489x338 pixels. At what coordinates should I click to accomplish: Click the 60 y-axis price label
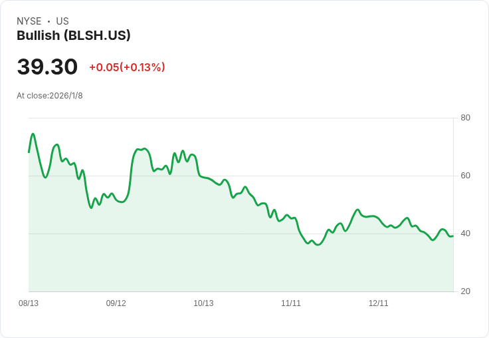pos(465,176)
